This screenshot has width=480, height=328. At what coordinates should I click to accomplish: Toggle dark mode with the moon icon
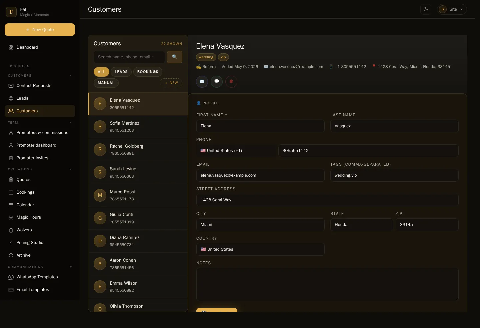click(426, 9)
